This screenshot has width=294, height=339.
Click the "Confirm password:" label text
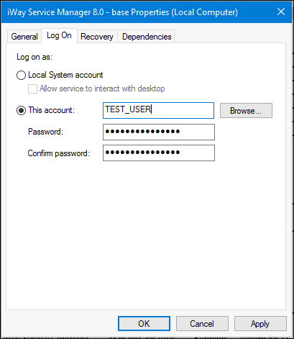click(59, 153)
